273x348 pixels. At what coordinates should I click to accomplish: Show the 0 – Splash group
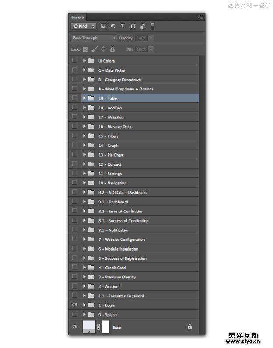[74, 314]
